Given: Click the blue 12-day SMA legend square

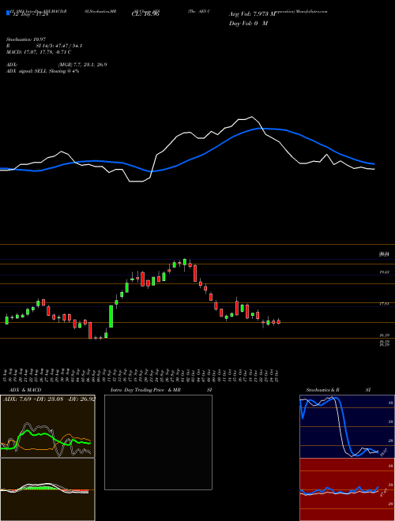Looking at the screenshot, I should point(8,13).
